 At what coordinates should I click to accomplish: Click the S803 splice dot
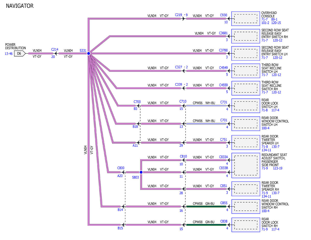pos(141,172)
